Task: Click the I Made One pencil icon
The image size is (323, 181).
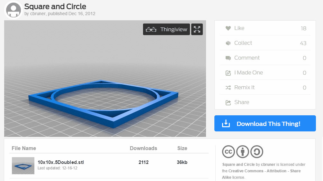Action: click(228, 73)
